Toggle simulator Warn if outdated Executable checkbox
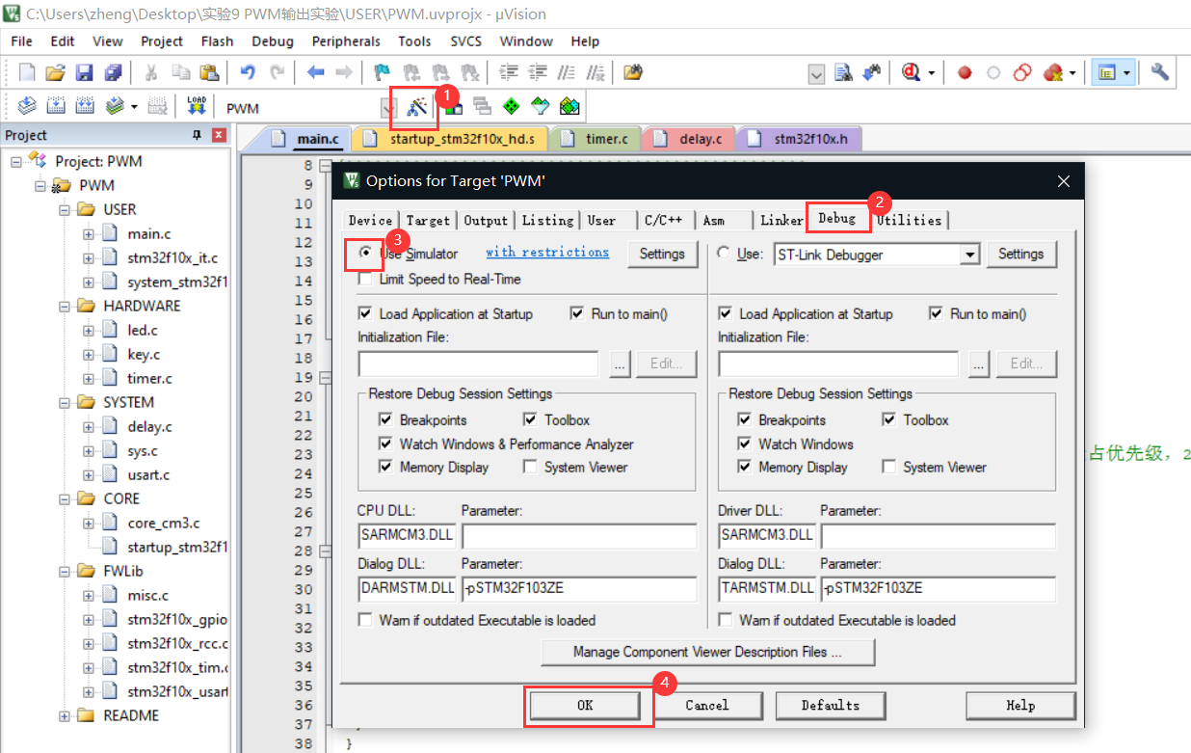 [x=365, y=620]
